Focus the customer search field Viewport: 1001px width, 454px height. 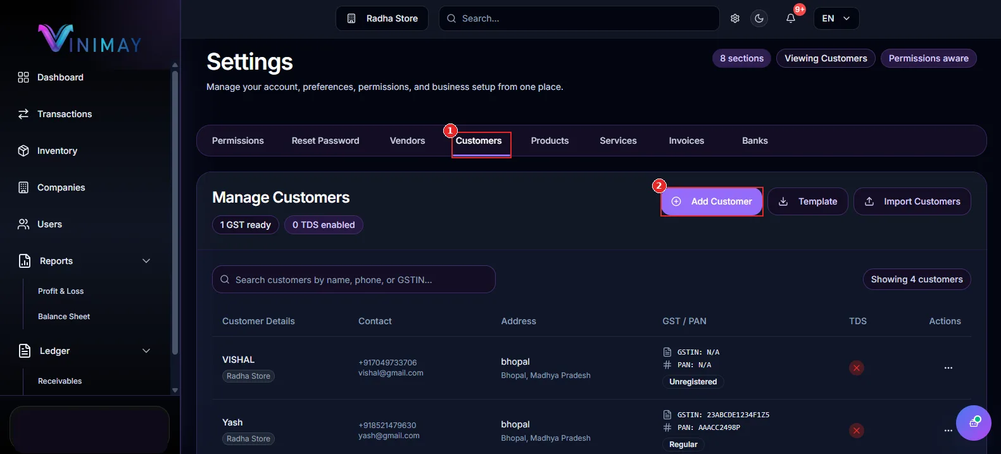354,279
